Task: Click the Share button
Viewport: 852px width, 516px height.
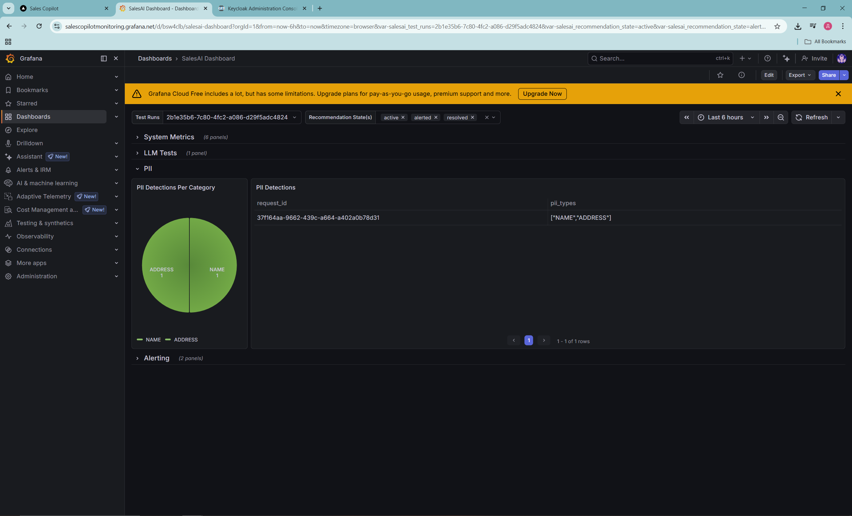Action: (828, 75)
